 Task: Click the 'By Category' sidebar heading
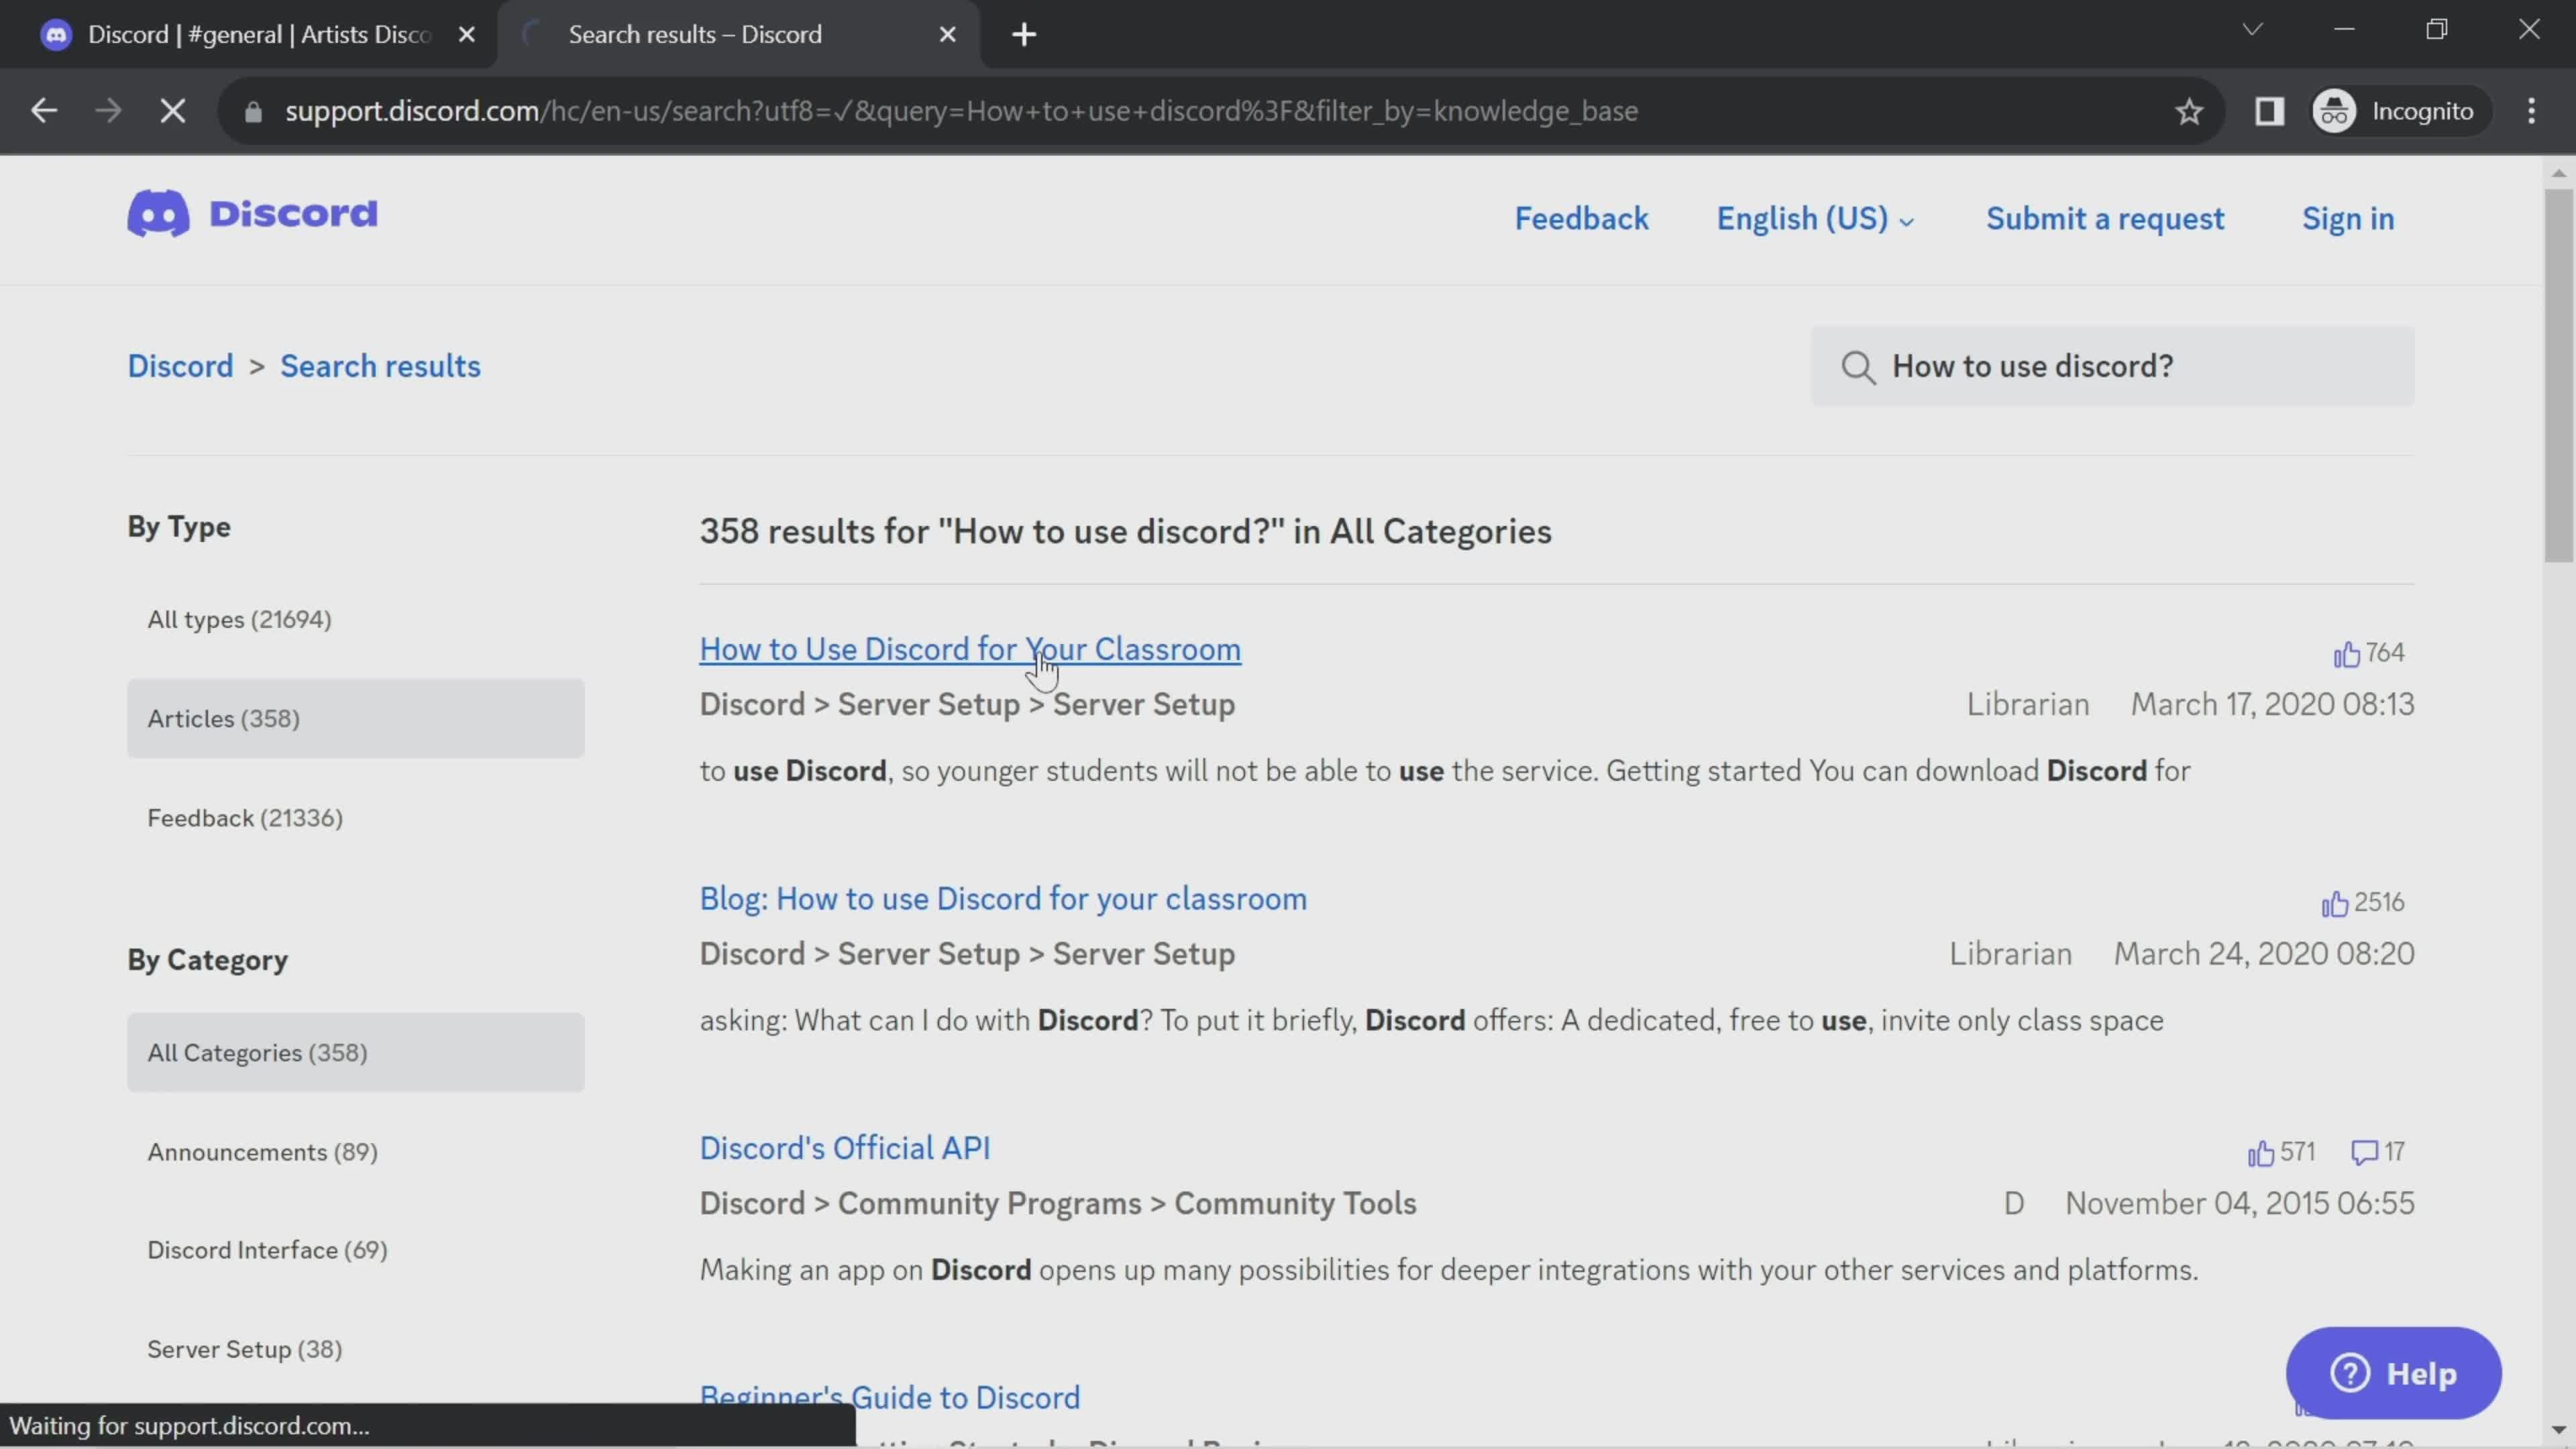point(207,960)
